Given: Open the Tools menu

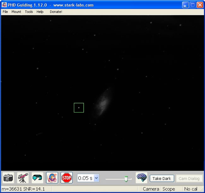Looking at the screenshot, I should click(29, 12).
